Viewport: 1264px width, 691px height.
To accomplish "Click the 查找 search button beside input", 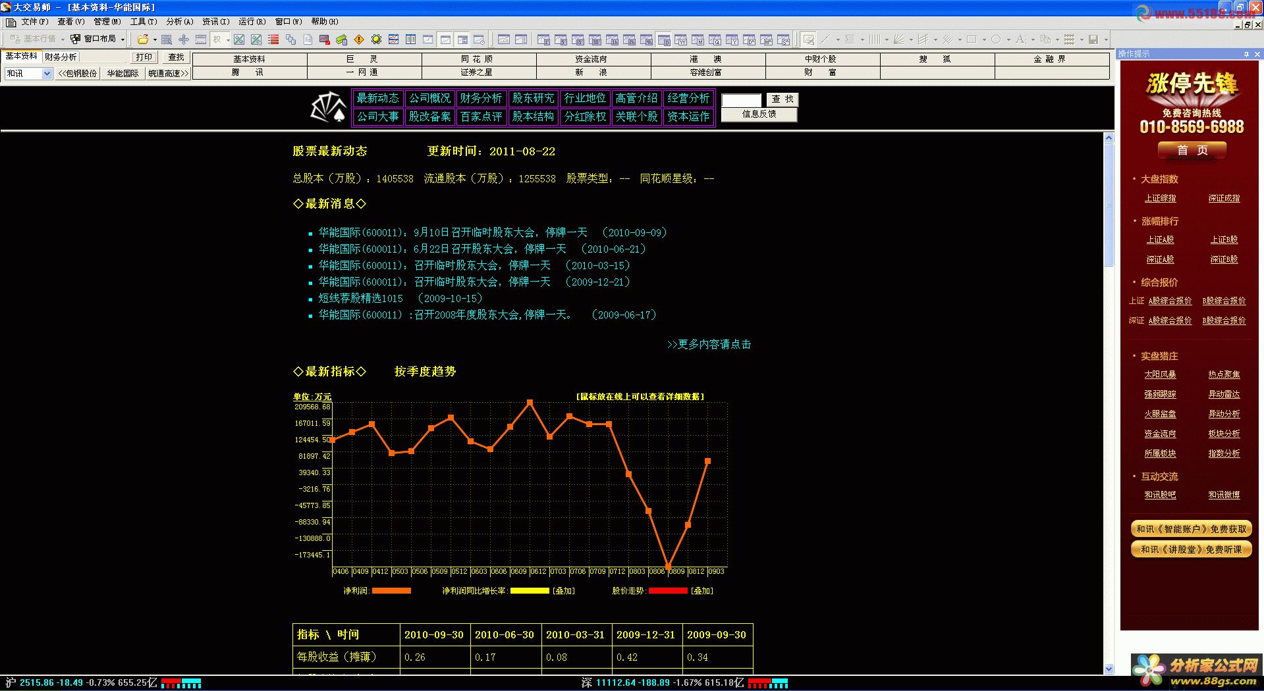I will pyautogui.click(x=783, y=99).
